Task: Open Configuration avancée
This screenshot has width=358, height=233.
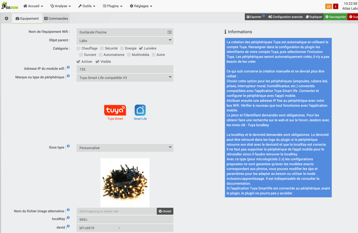Action: point(286,17)
